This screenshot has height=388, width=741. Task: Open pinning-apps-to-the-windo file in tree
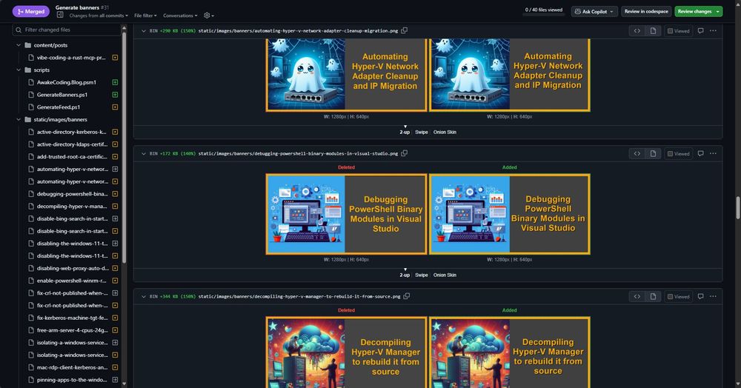pyautogui.click(x=72, y=380)
